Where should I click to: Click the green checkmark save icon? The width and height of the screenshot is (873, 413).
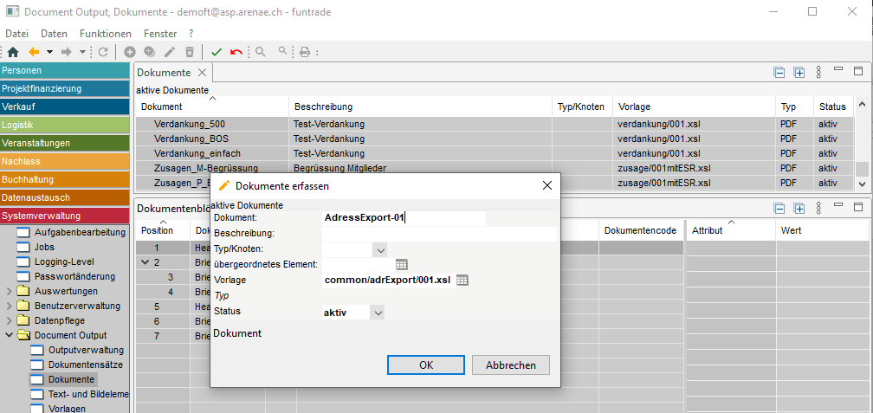[217, 52]
